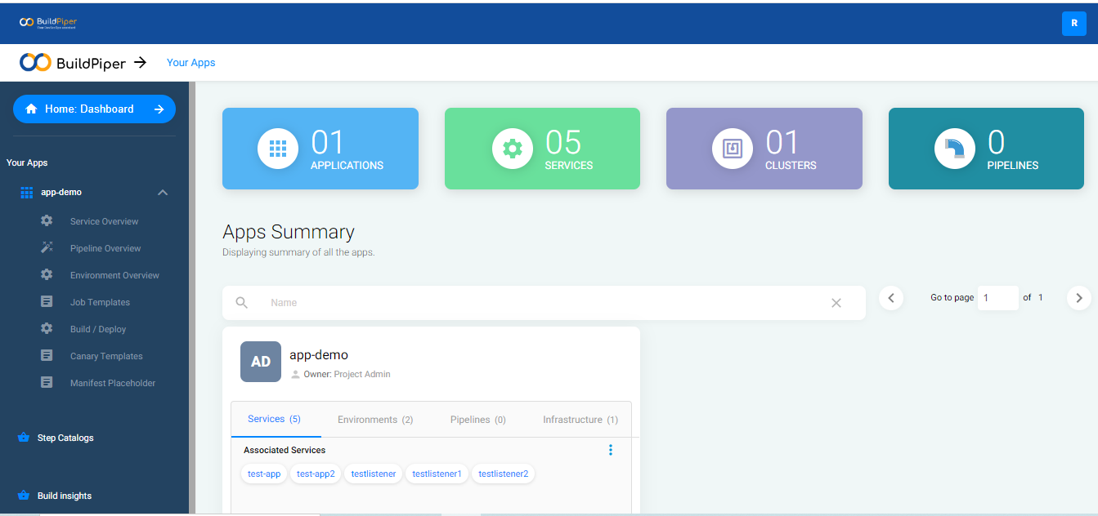The width and height of the screenshot is (1098, 516).
Task: Click the 0 Pipelines summary card
Action: (x=986, y=149)
